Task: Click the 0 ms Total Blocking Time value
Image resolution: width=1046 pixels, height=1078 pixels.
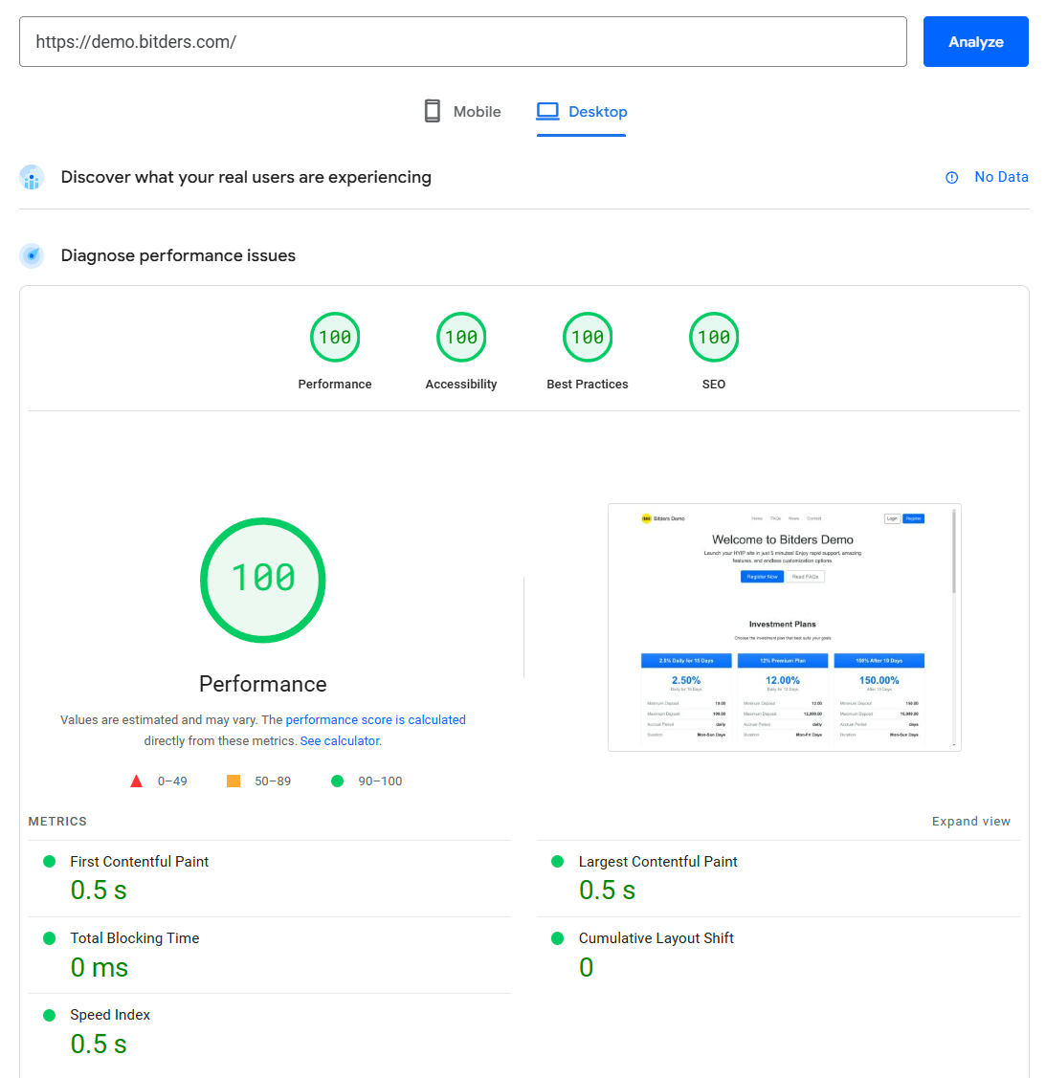Action: (99, 968)
